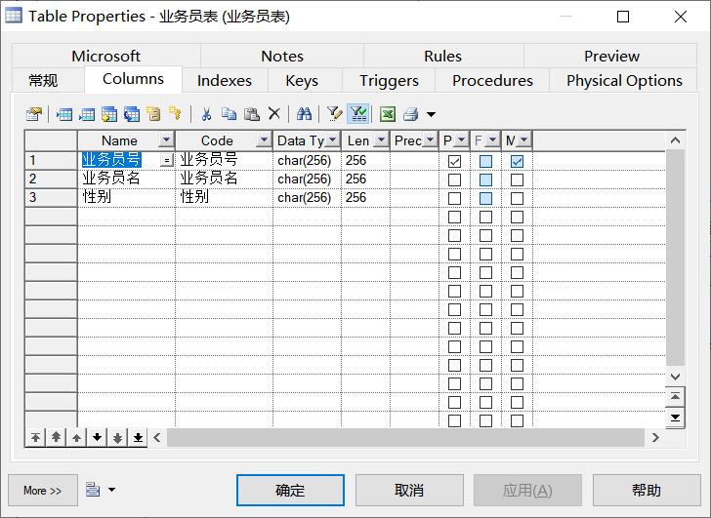Screen dimensions: 711x518
Task: Cancel with the 取消 button
Action: coord(409,491)
